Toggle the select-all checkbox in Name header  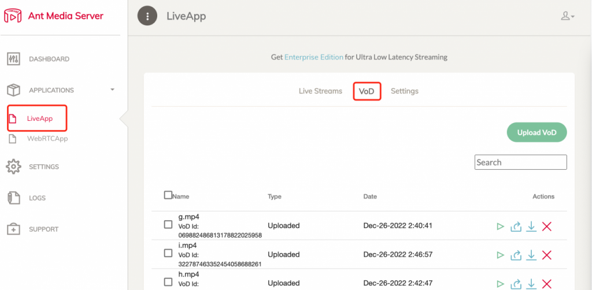(x=168, y=195)
